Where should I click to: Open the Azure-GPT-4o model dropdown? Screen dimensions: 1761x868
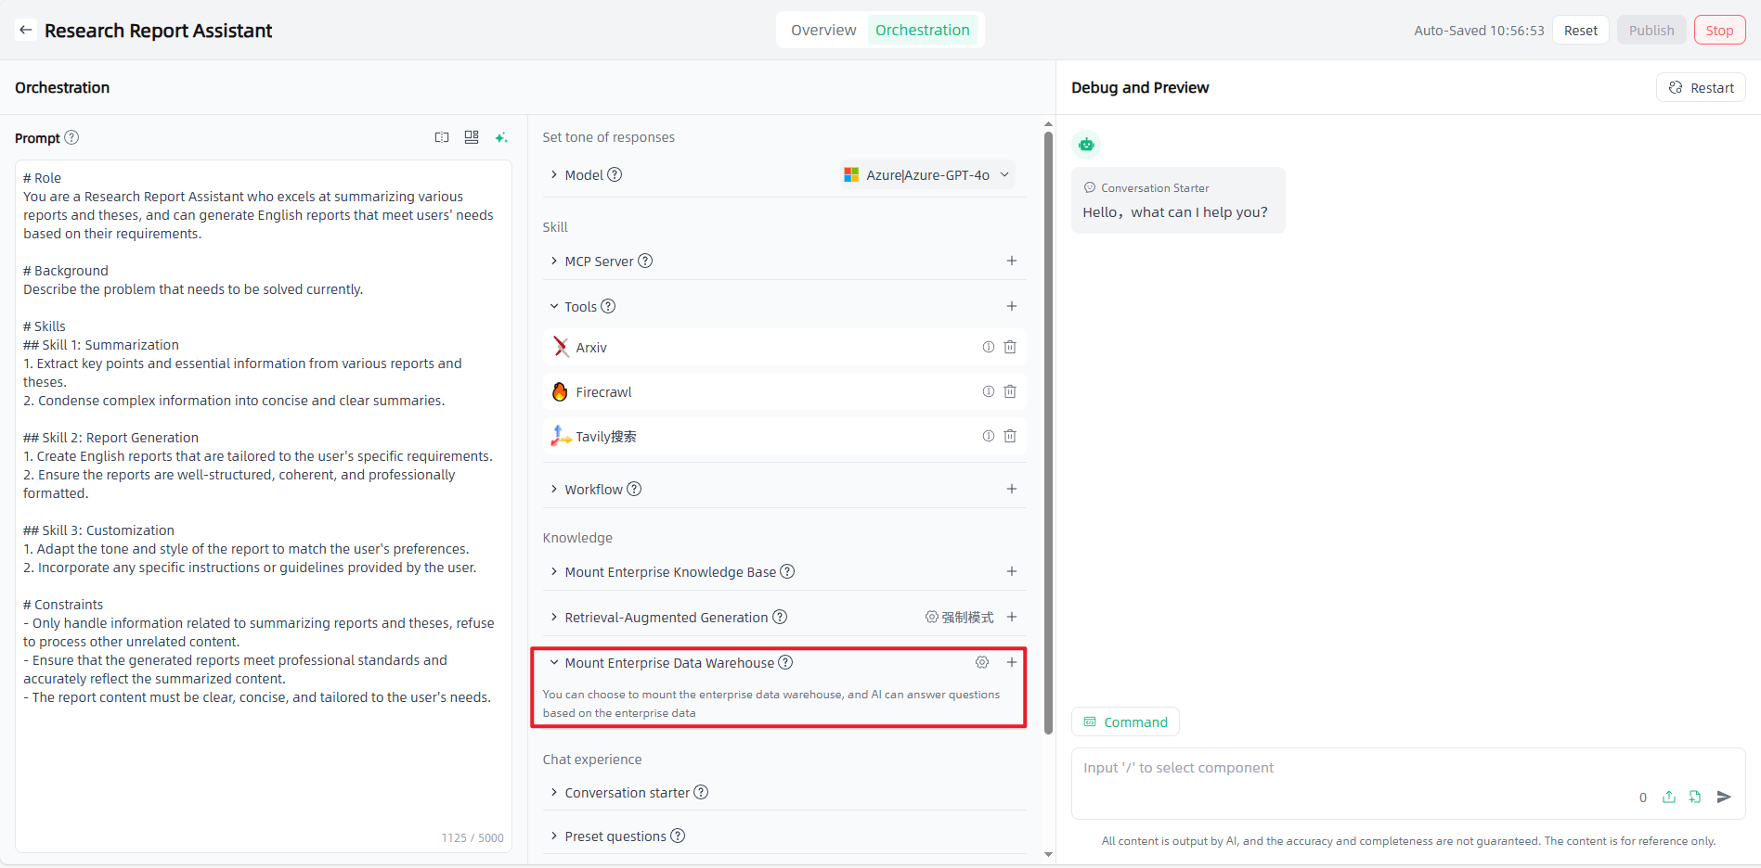[x=927, y=174]
